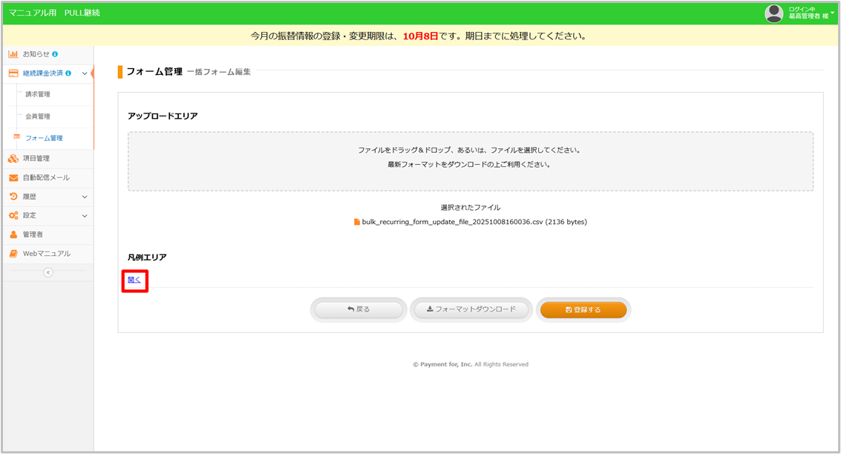Go to 会員管理 in the sidebar
This screenshot has height=454, width=841.
(x=38, y=116)
